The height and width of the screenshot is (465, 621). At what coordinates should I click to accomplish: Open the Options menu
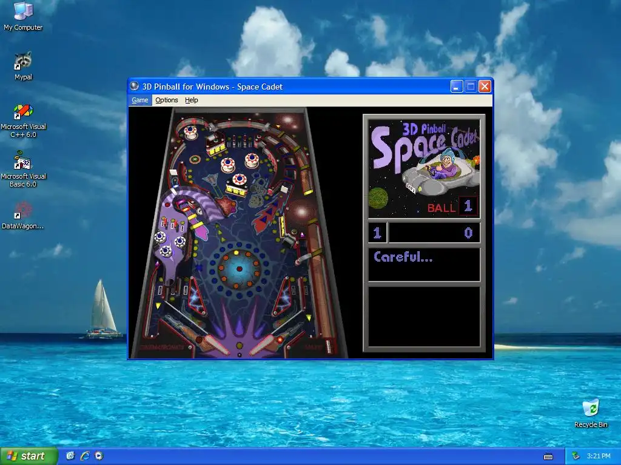coord(166,100)
